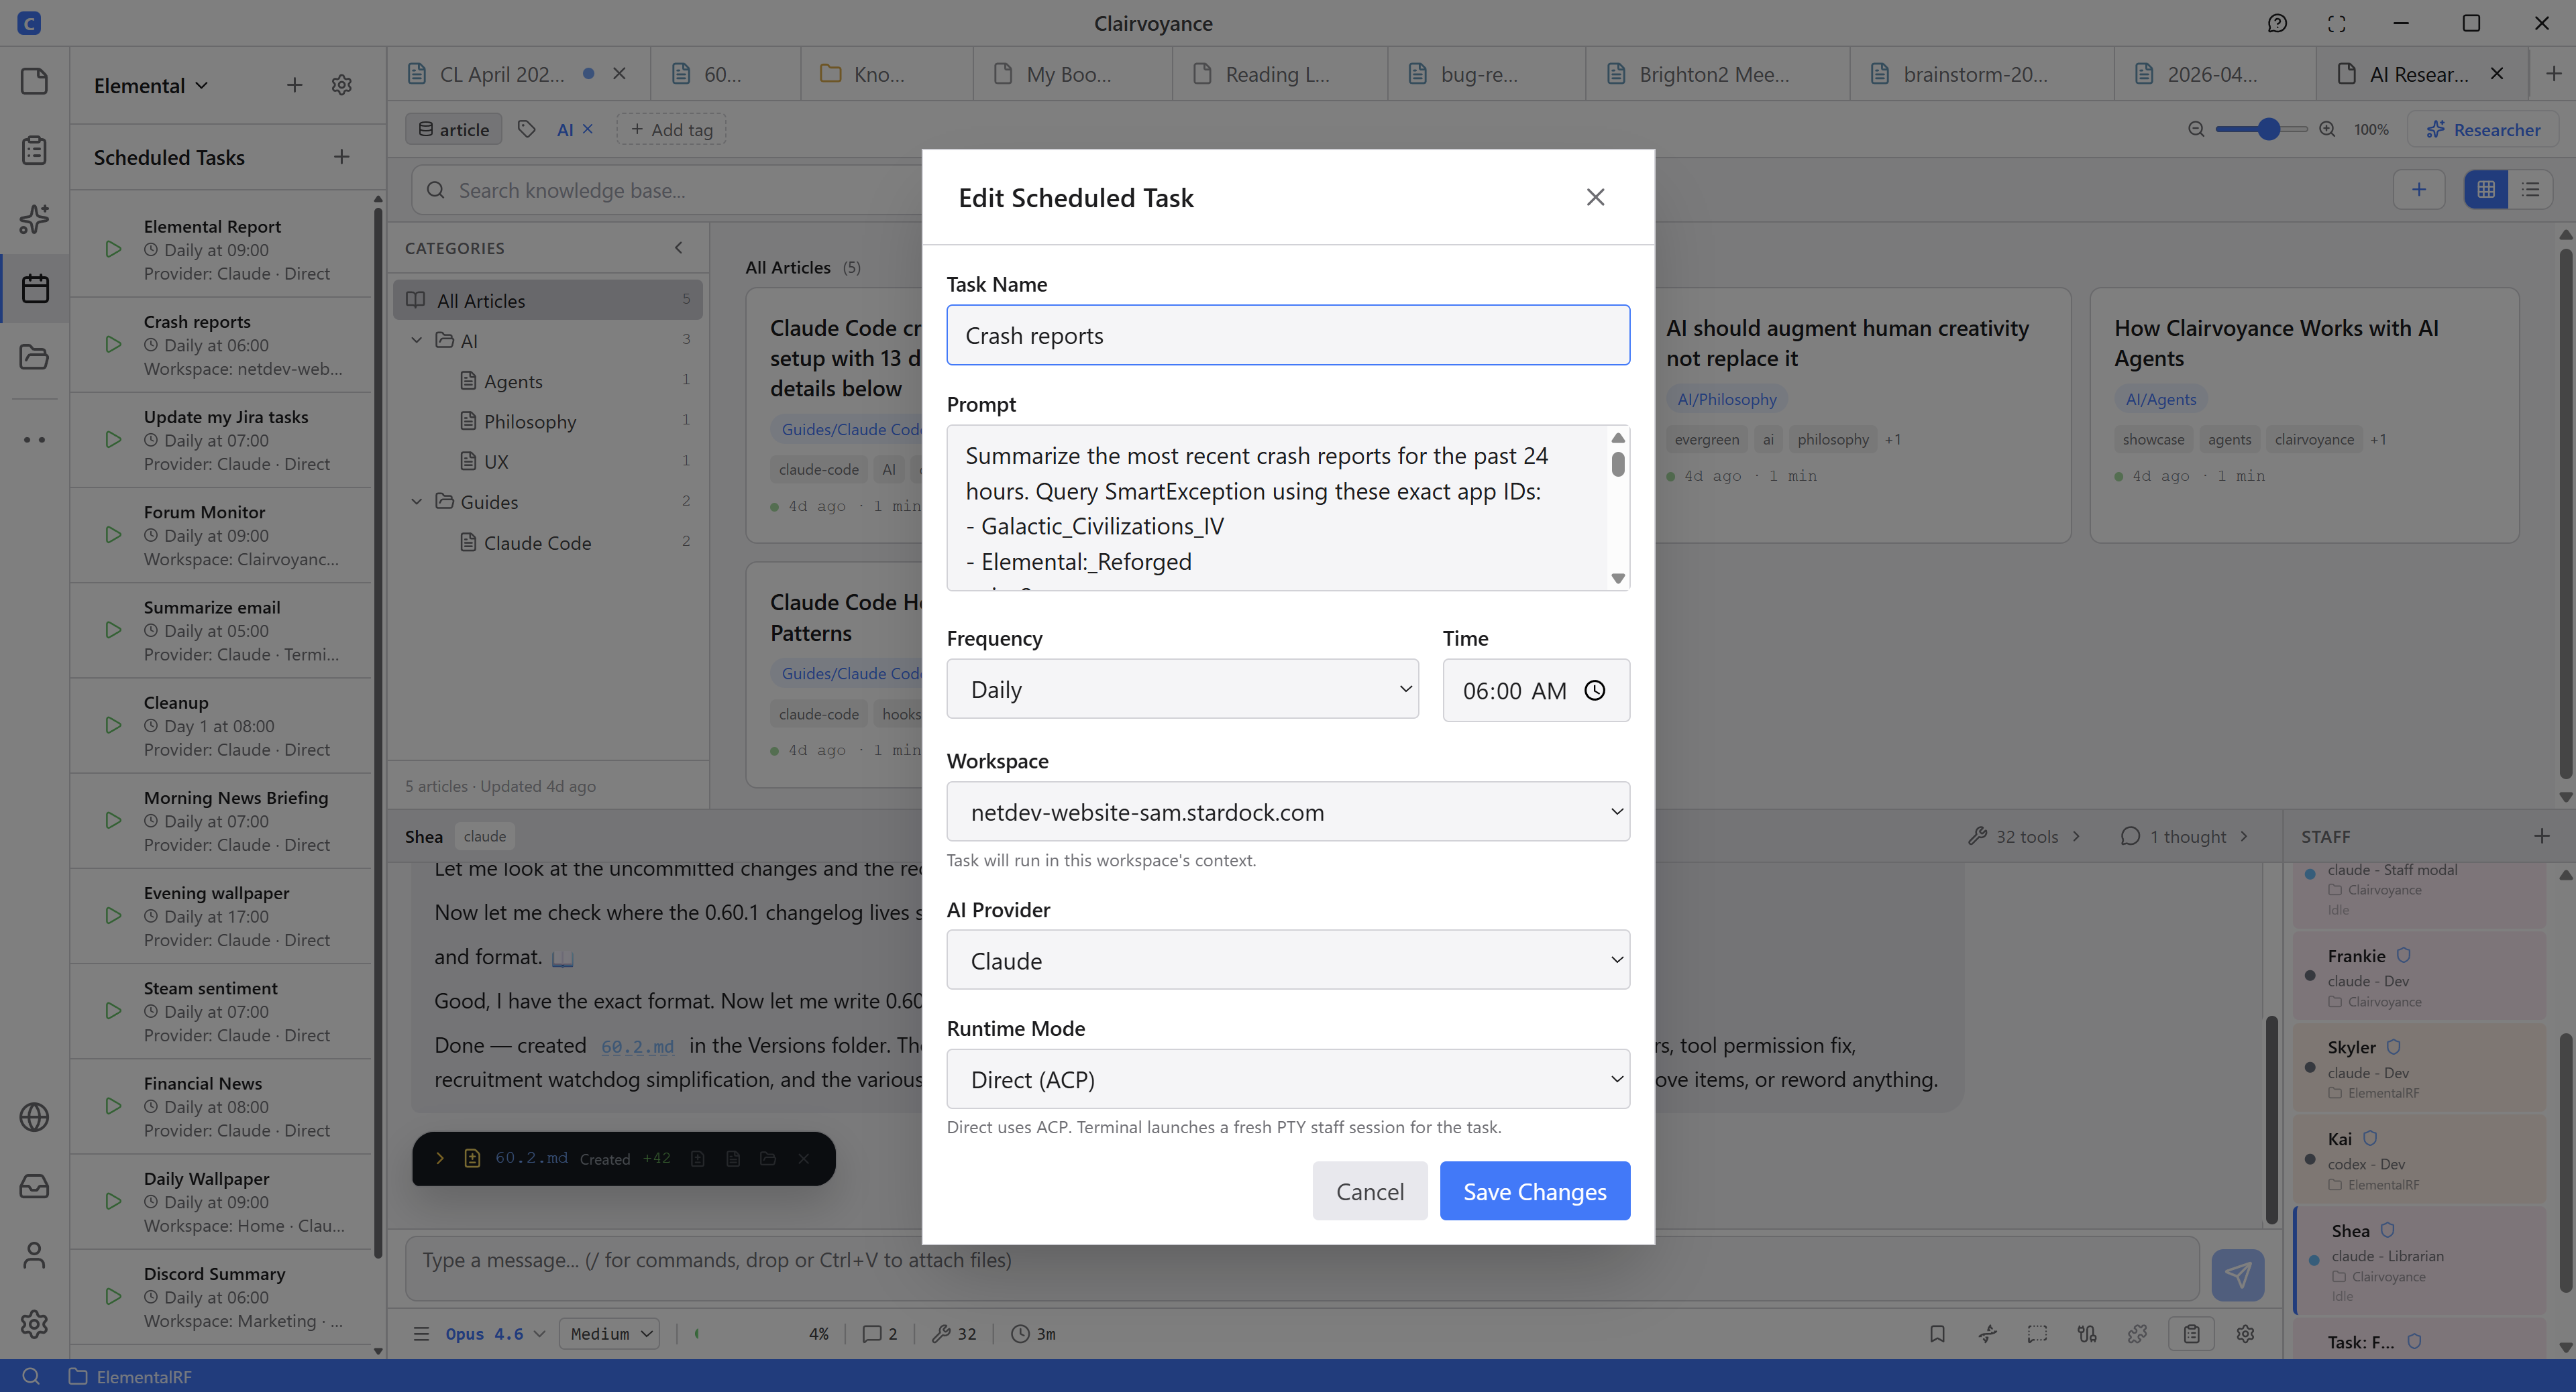Click the AI sparkle sidebar icon
Screen dimensions: 2576x1392
35,219
